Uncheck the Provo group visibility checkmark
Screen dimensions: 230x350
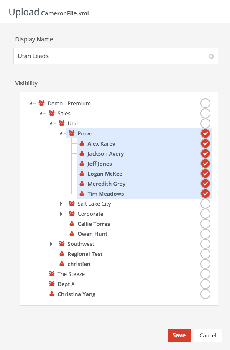pos(205,133)
